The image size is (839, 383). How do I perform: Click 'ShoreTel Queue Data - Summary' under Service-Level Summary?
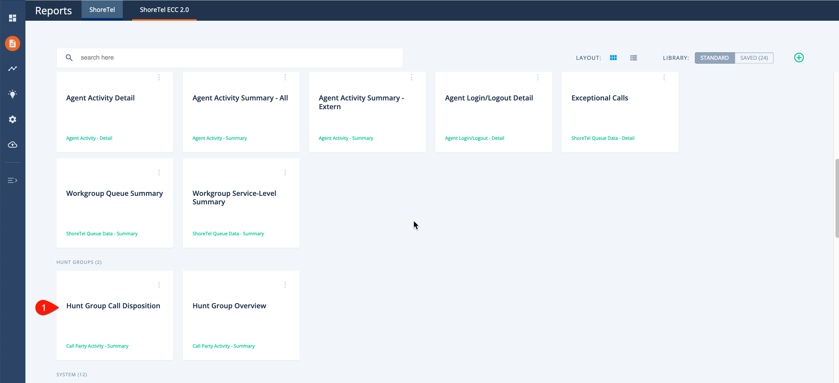pos(228,234)
